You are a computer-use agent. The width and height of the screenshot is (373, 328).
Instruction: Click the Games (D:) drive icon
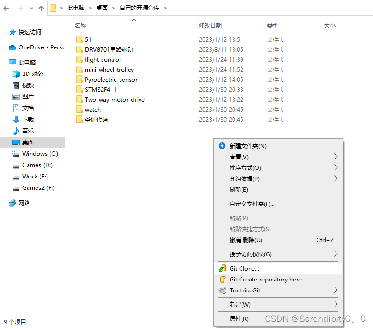pos(16,166)
